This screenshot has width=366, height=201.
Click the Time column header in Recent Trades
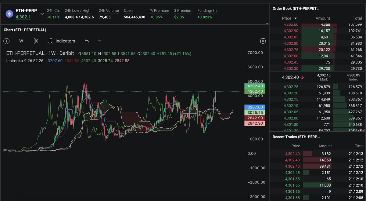pos(359,146)
